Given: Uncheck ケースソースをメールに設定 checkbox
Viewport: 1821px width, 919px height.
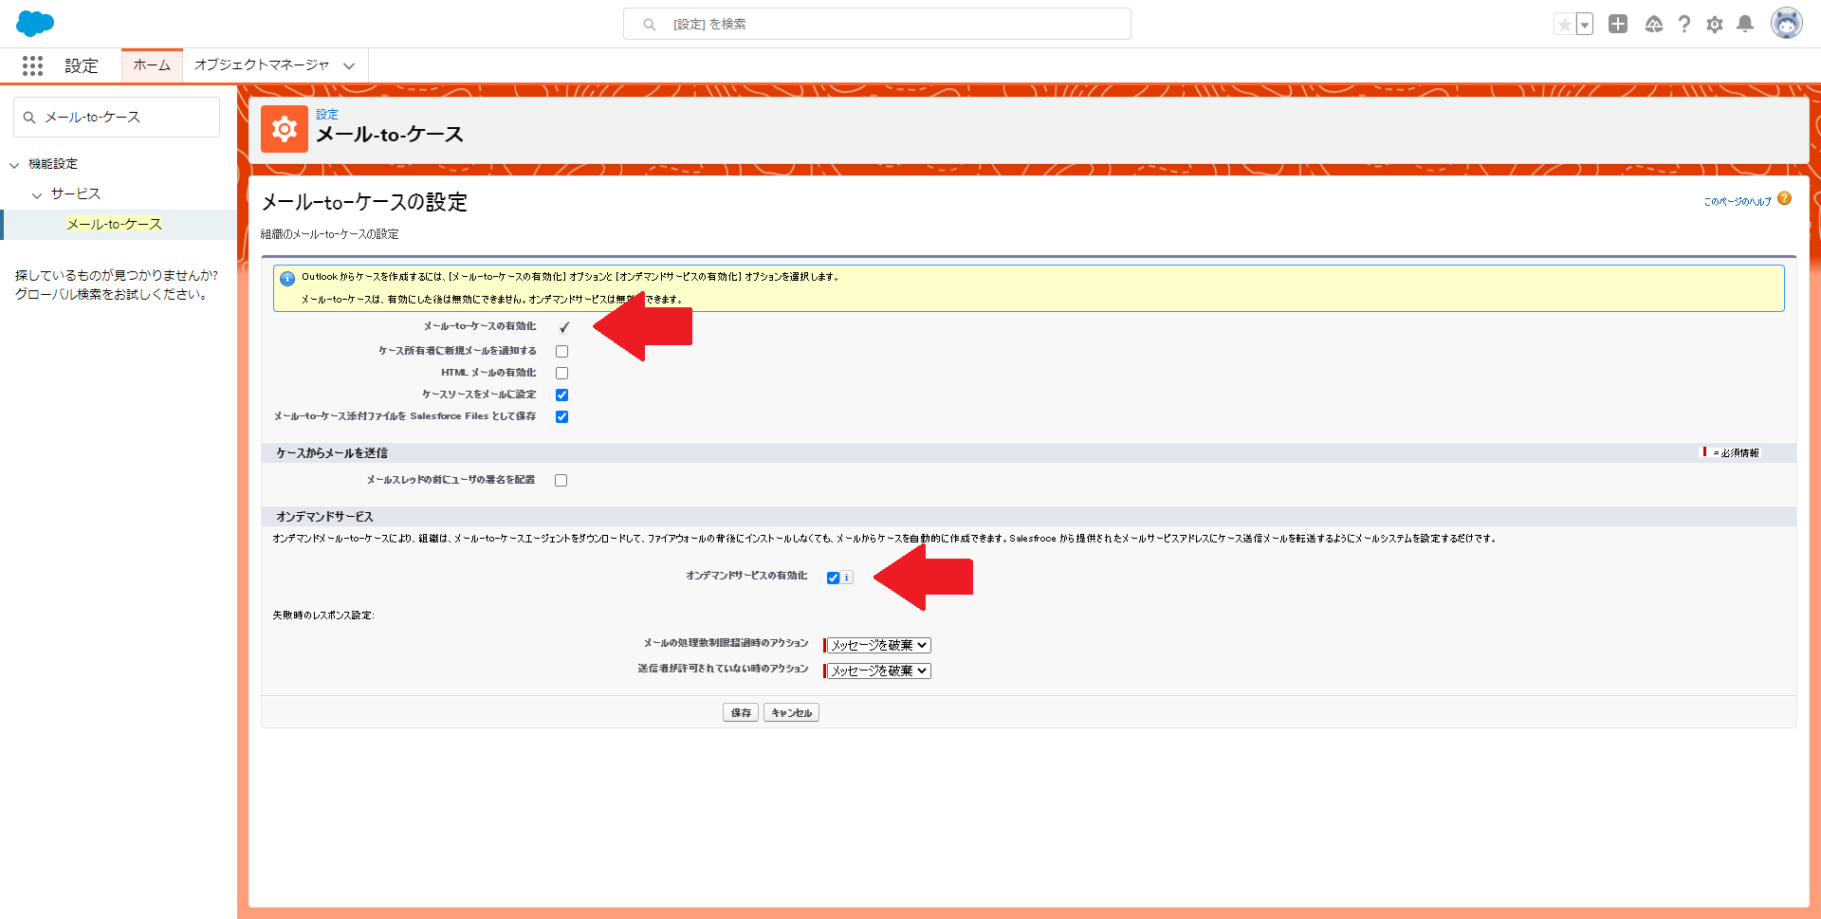Looking at the screenshot, I should pyautogui.click(x=562, y=395).
